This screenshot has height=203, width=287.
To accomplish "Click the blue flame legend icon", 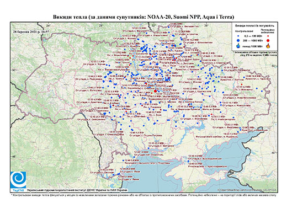I will [x=238, y=46].
